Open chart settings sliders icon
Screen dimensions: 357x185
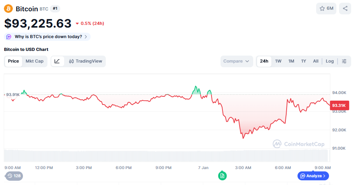(344, 61)
